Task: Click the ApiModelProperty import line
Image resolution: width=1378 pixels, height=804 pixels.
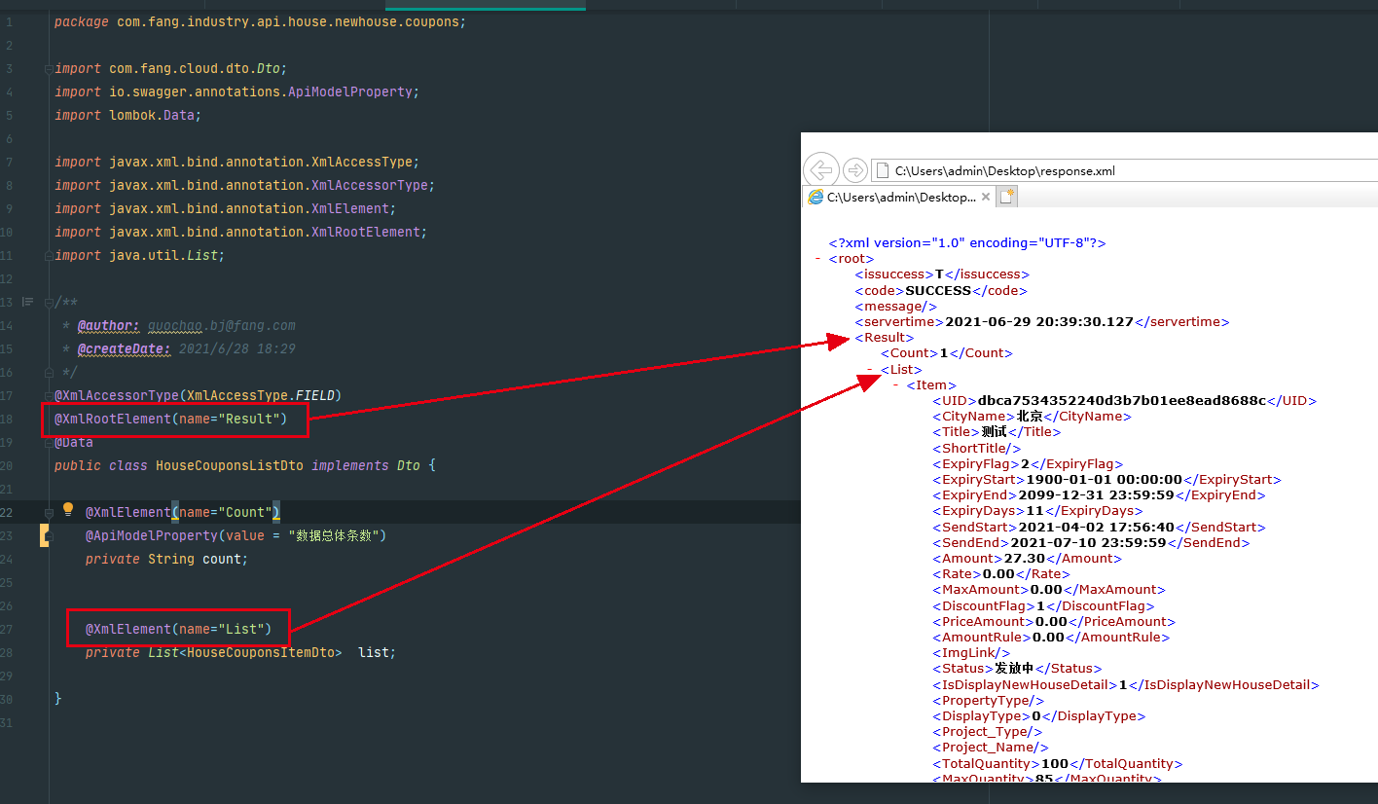Action: point(236,91)
